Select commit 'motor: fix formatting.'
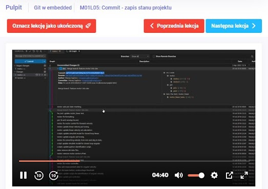The height and width of the screenshot is (189, 268). coord(151,117)
